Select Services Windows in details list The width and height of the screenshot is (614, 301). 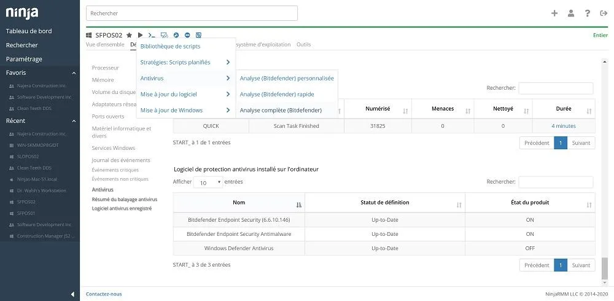[x=113, y=148]
